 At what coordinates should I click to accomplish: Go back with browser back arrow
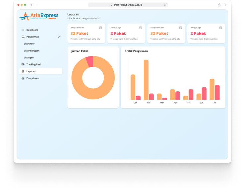pos(31,5)
